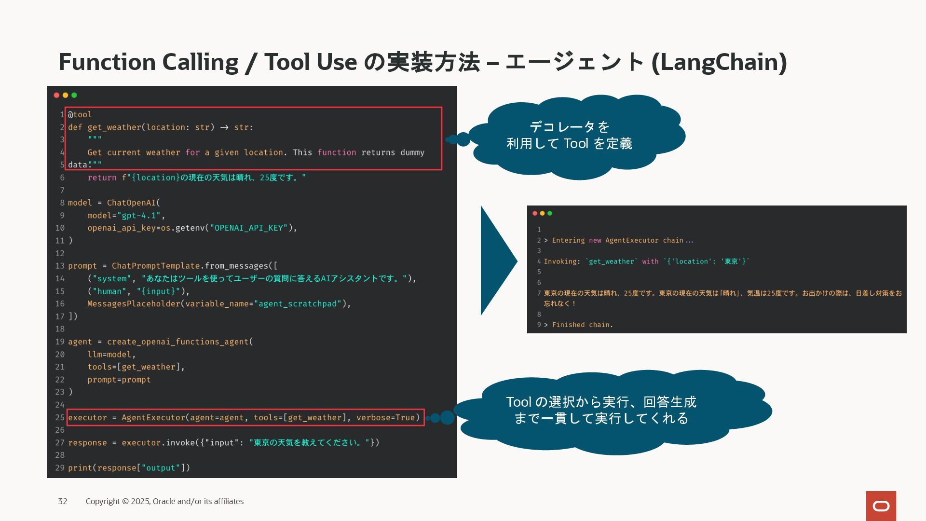The image size is (926, 521).
Task: Click the green dot in output window
Action: 550,213
